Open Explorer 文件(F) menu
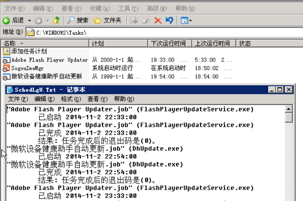303x201 pixels. [x=15, y=8]
